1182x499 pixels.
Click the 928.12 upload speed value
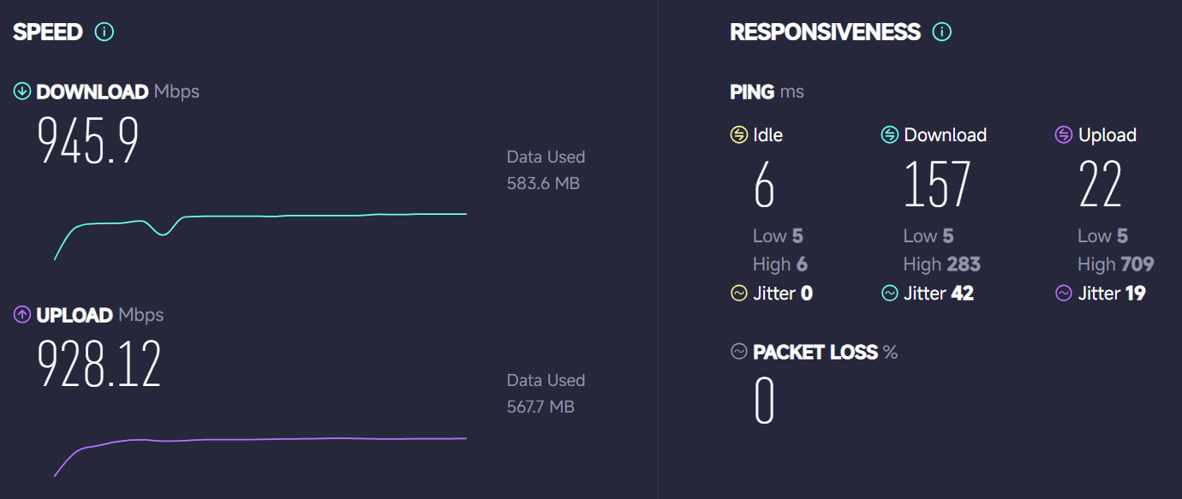pyautogui.click(x=98, y=365)
